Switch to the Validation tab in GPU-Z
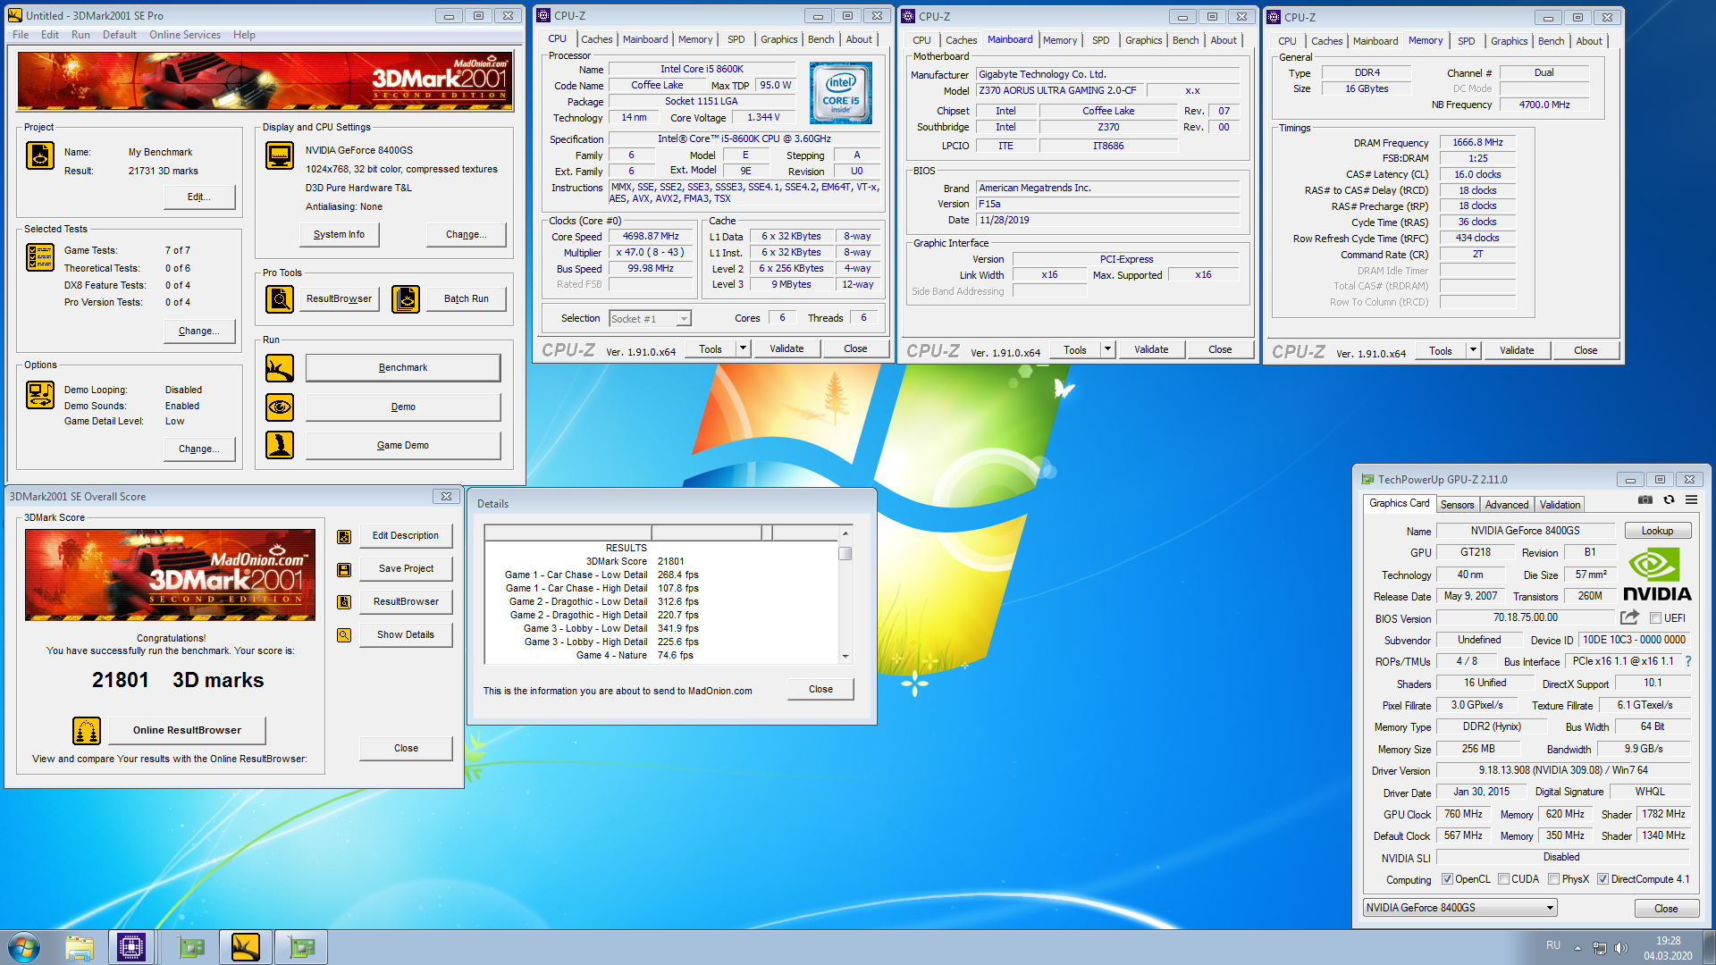The width and height of the screenshot is (1716, 965). (x=1560, y=505)
